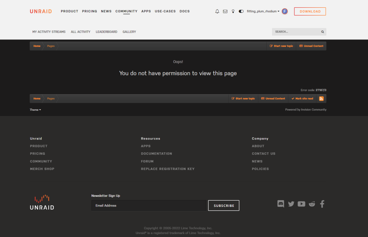Open the Pricing menu item

pyautogui.click(x=89, y=11)
